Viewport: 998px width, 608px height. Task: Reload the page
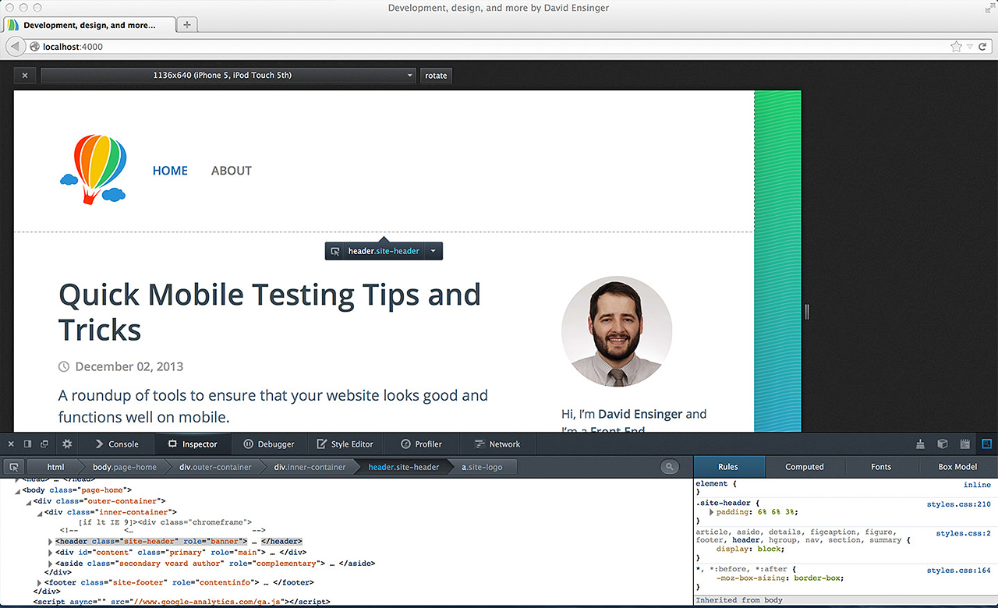click(x=983, y=47)
